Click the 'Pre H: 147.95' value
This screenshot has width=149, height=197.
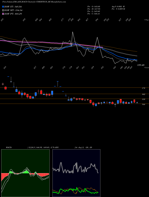tap(94, 9)
